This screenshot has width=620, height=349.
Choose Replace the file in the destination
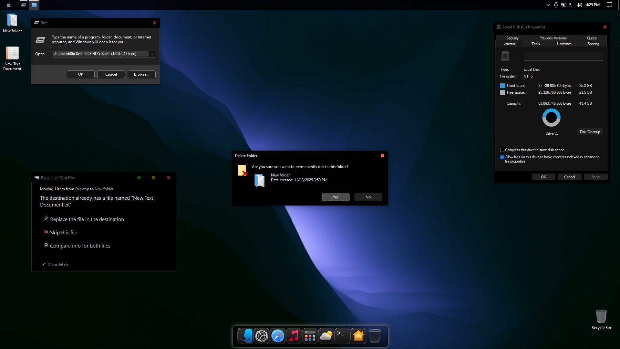click(87, 219)
